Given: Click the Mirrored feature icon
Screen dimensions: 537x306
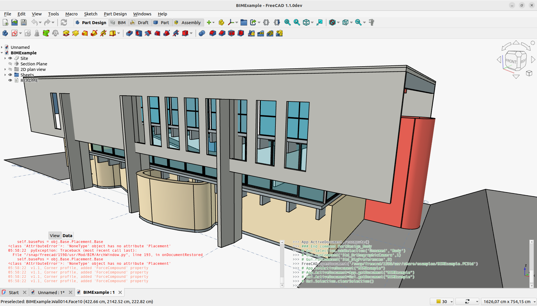Looking at the screenshot, I should point(251,33).
